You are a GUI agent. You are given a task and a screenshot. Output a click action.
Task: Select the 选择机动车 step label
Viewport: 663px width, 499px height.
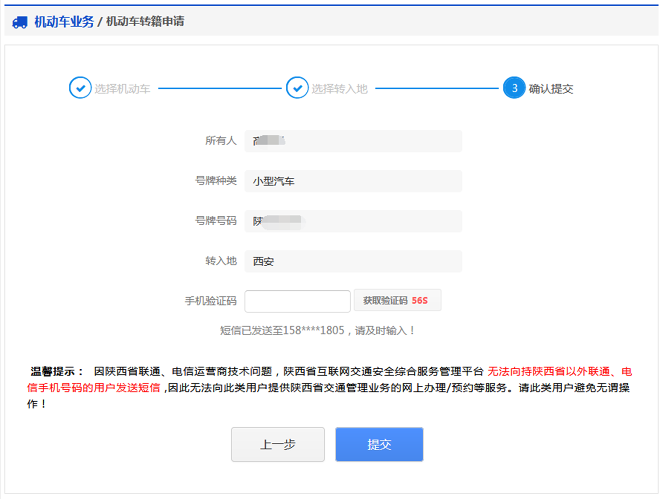tap(122, 89)
